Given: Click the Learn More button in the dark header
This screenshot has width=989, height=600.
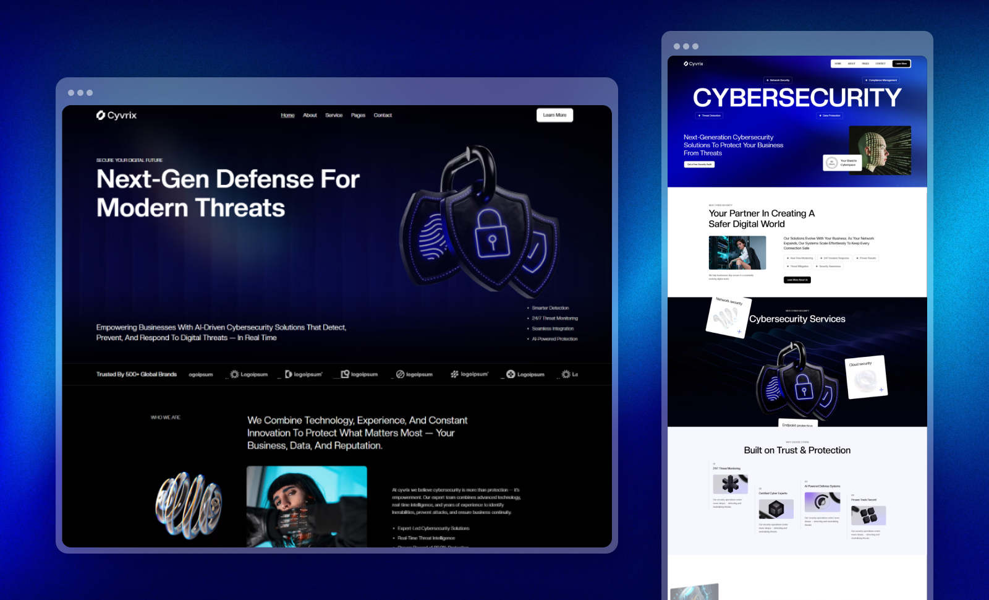Looking at the screenshot, I should coord(554,115).
